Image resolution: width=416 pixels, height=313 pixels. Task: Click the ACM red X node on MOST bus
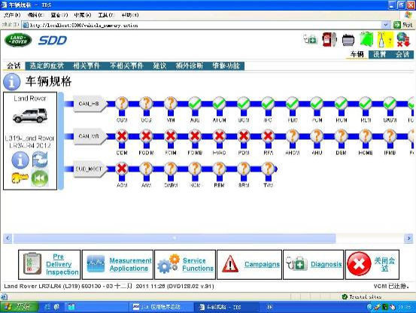coord(122,169)
